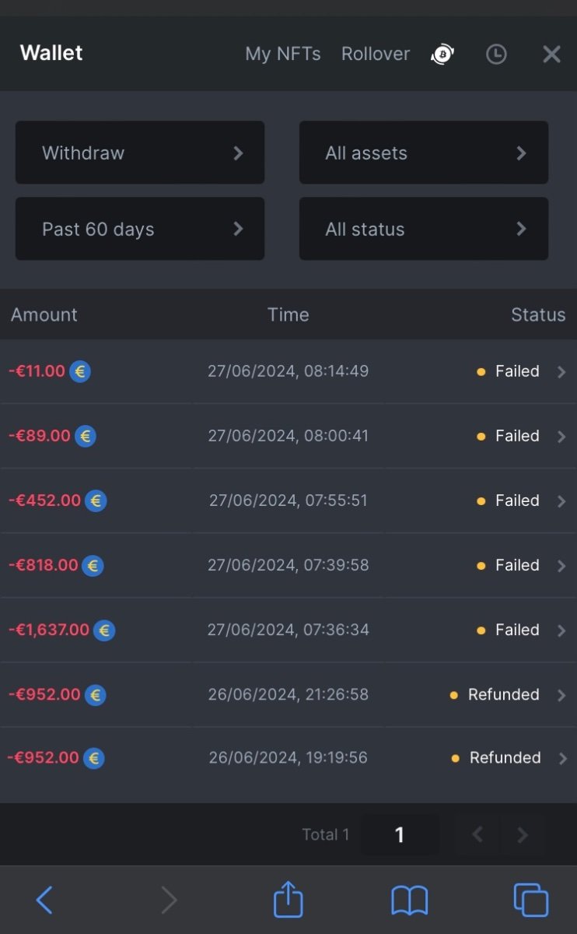Switch to Rollover tab
Screen dimensions: 577x934
376,54
